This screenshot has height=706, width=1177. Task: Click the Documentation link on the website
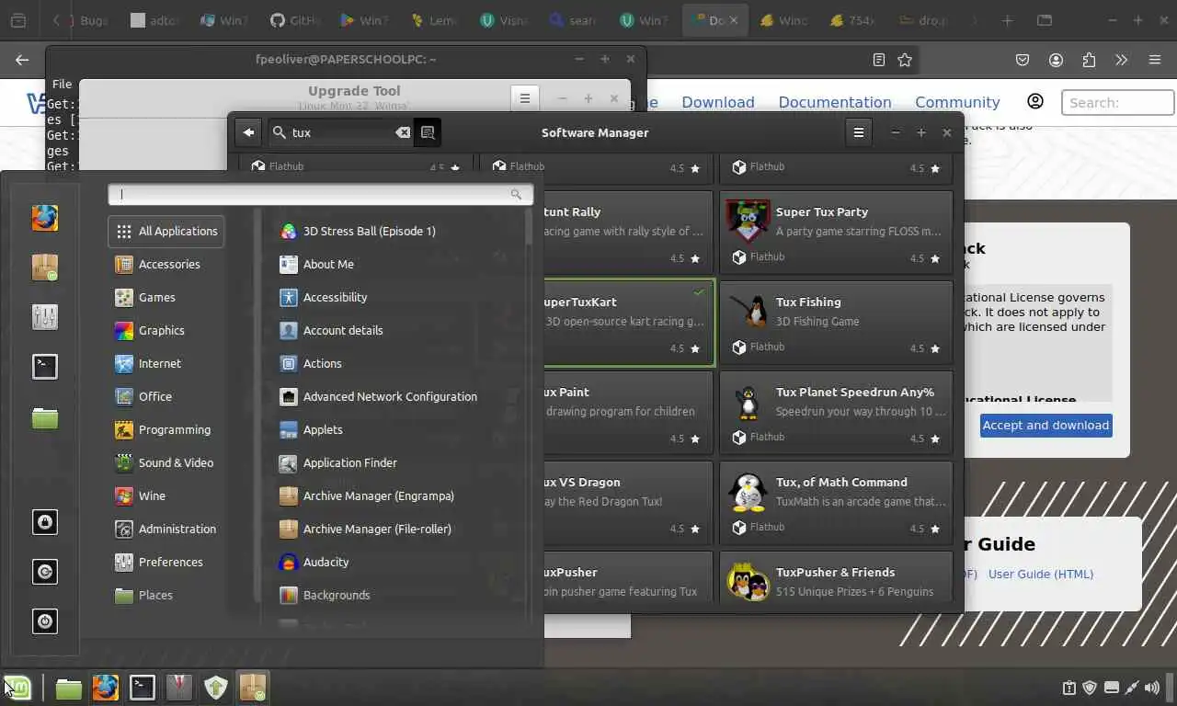[x=835, y=102]
